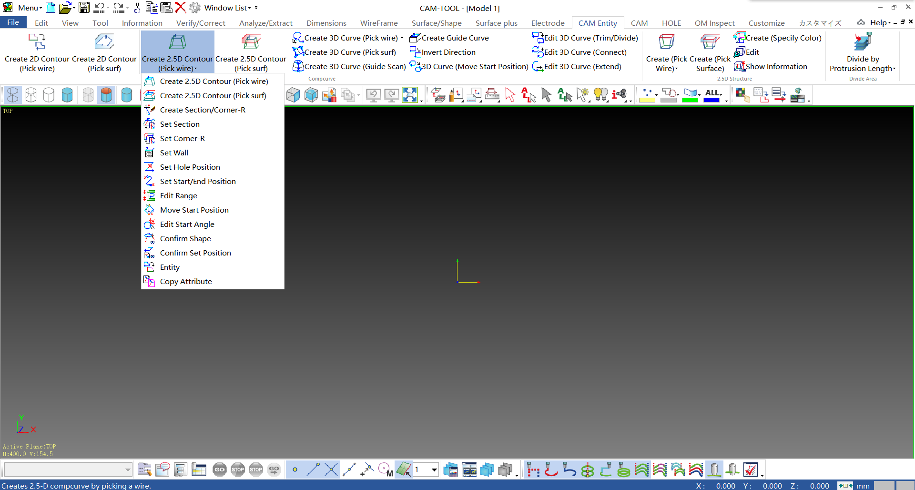Click Edit 3D Curve (Trim/Divide)
The width and height of the screenshot is (915, 490).
(585, 38)
